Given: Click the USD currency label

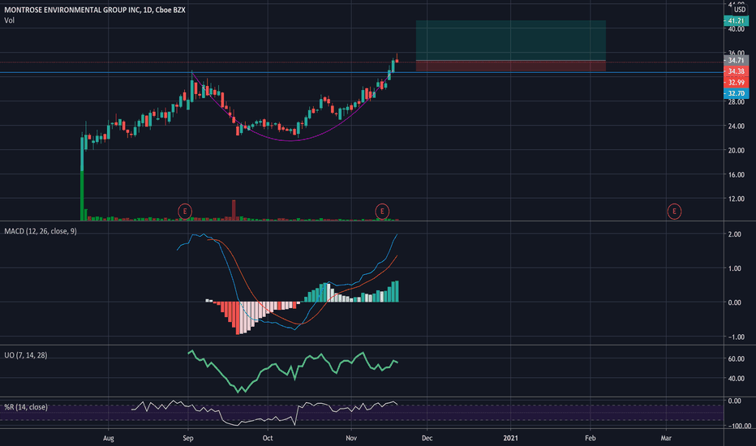Looking at the screenshot, I should [x=740, y=10].
